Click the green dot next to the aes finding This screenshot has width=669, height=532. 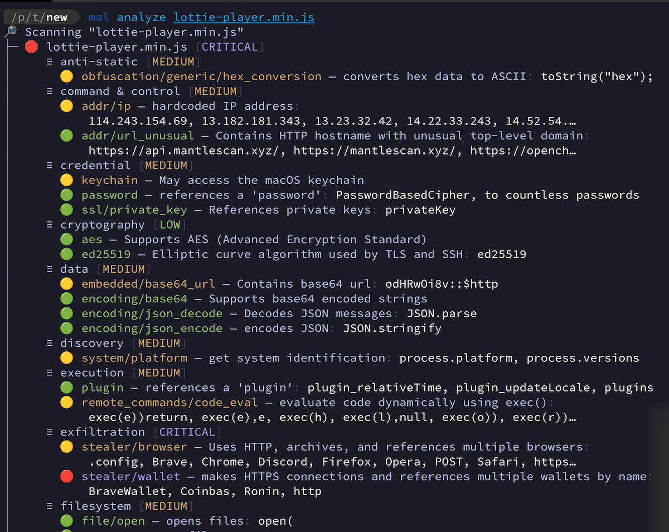click(66, 239)
